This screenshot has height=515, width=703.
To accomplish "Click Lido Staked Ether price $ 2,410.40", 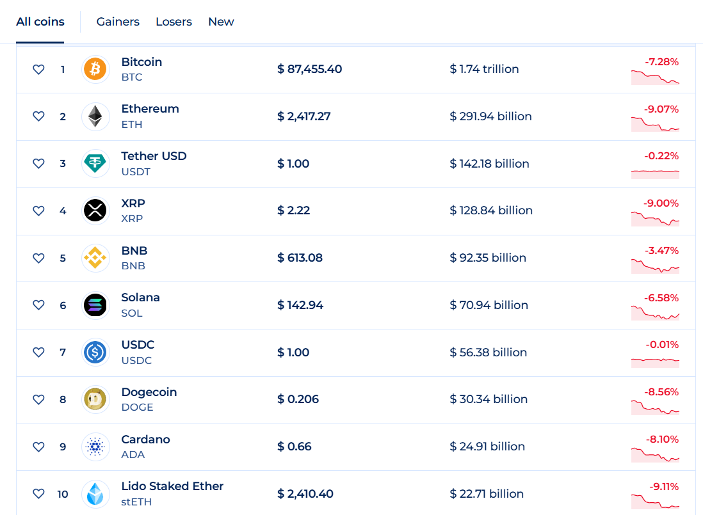I will click(x=305, y=494).
